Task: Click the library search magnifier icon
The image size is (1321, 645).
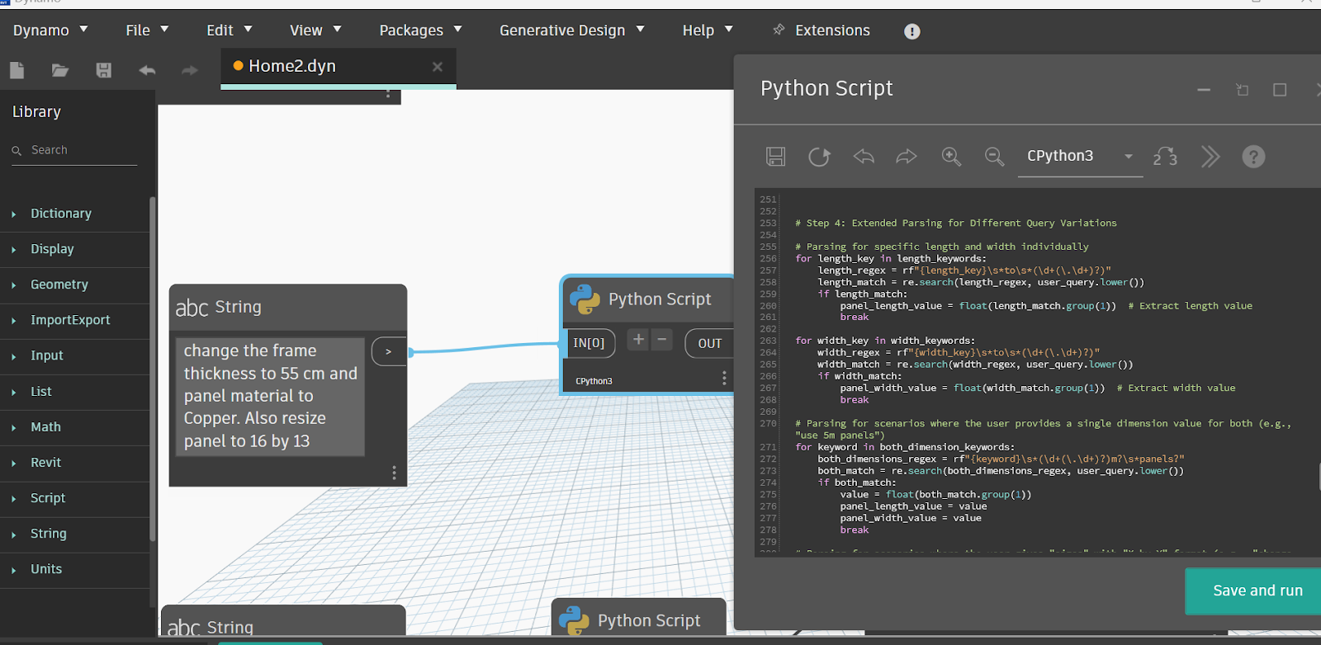Action: [17, 151]
